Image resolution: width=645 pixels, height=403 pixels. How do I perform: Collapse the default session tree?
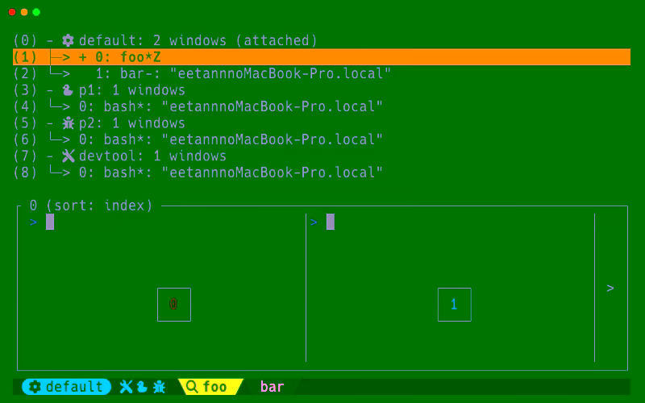coord(50,40)
